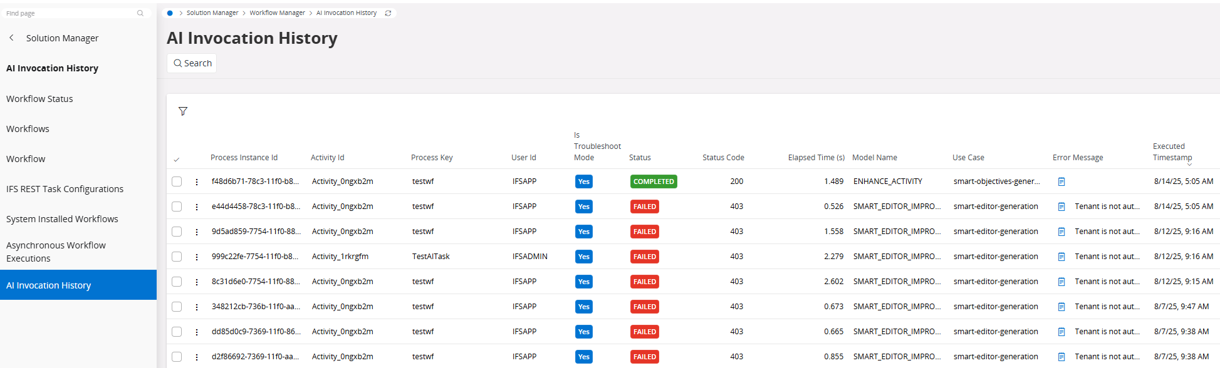This screenshot has width=1220, height=368.
Task: Open error document icon in dd85d0c9 row
Action: [1061, 332]
